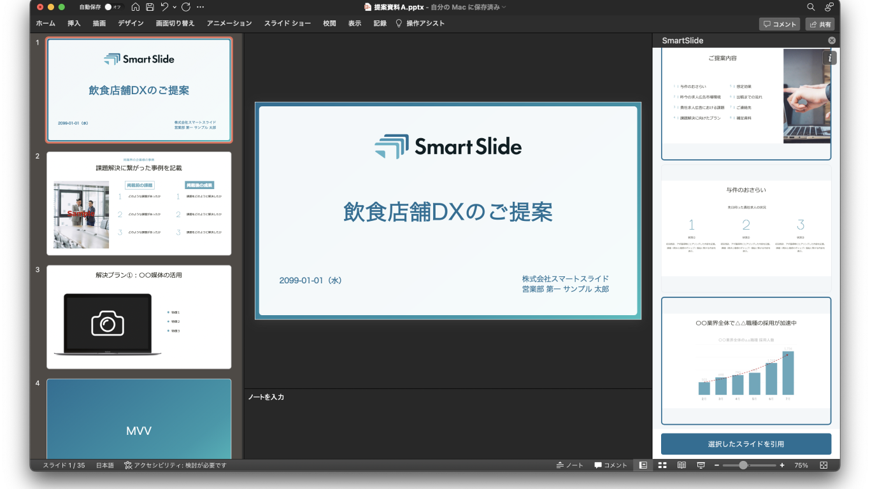Viewport: 870px width, 489px height.
Task: Adjust the zoom slider handle
Action: click(x=743, y=465)
